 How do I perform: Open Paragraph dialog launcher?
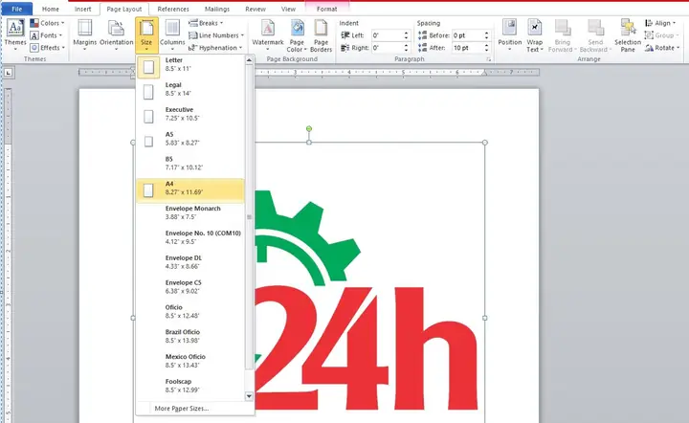488,59
